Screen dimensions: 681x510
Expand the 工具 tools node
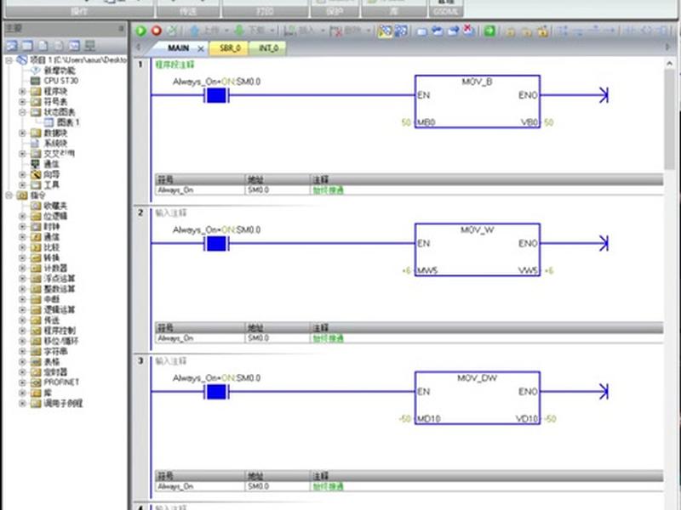point(22,184)
